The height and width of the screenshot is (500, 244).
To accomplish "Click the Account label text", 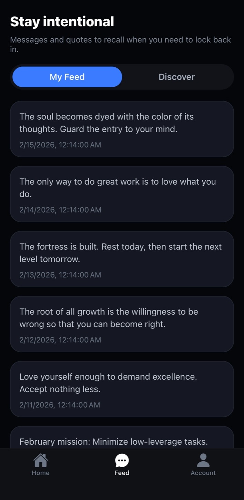I will click(203, 473).
